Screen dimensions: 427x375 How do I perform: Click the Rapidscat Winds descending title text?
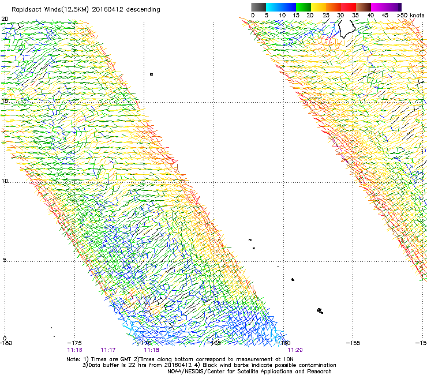click(86, 9)
